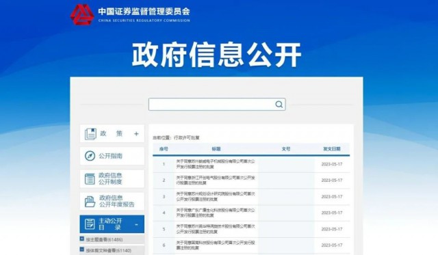
Task: Click sequence number 5 in the table
Action: 164,229
